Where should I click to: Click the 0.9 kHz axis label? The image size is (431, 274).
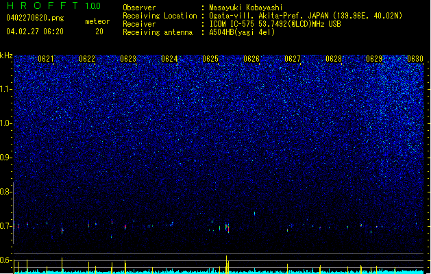[x=5, y=158]
